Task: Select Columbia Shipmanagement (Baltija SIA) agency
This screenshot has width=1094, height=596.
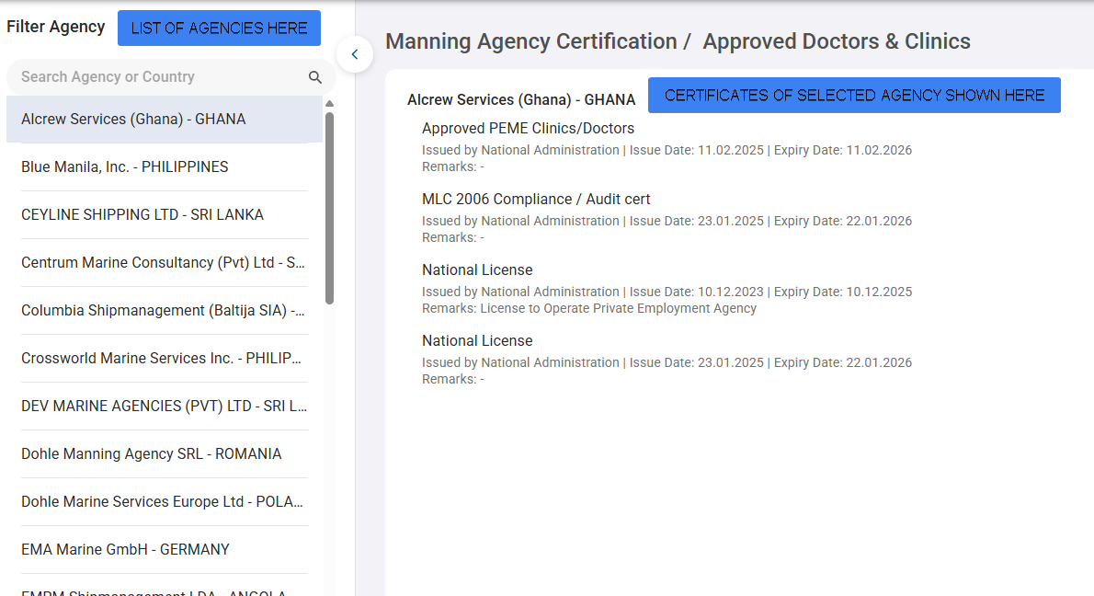Action: click(165, 311)
